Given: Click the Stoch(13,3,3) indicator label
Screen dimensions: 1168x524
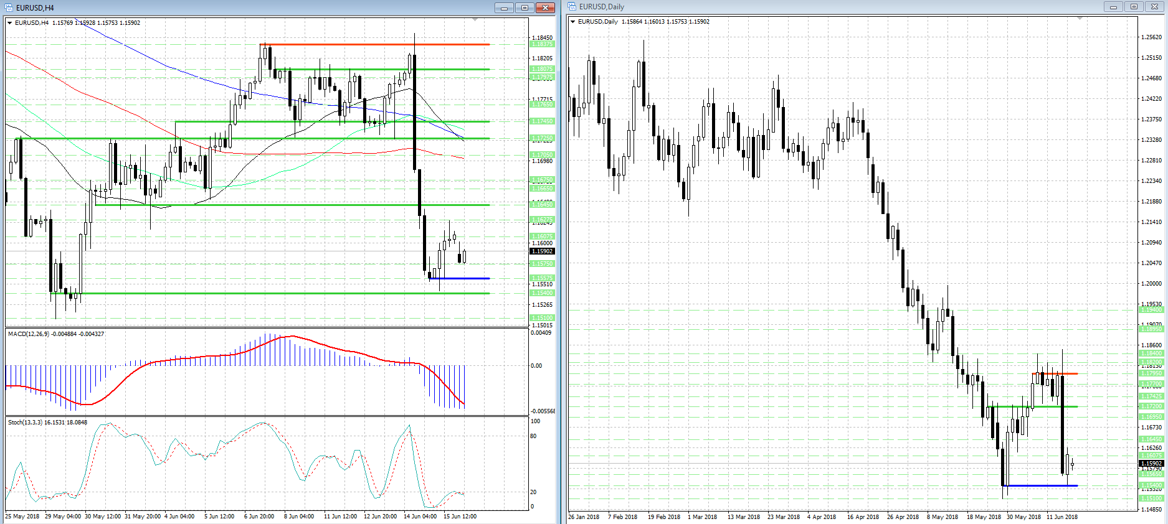Looking at the screenshot, I should (x=47, y=423).
